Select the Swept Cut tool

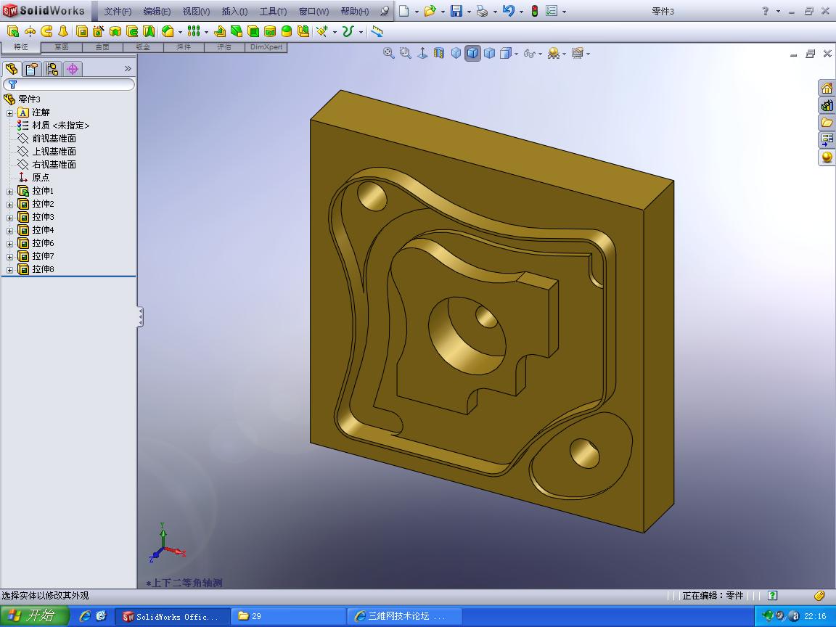click(x=131, y=31)
